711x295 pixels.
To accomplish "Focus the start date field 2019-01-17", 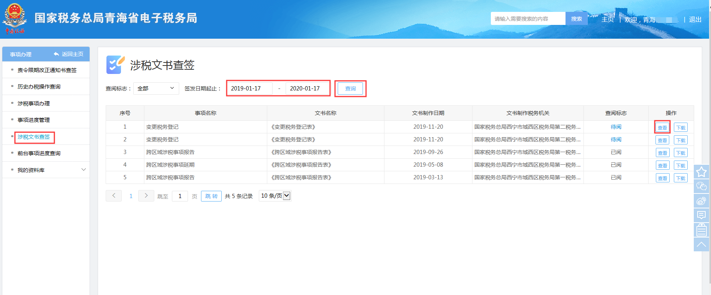I will [250, 88].
